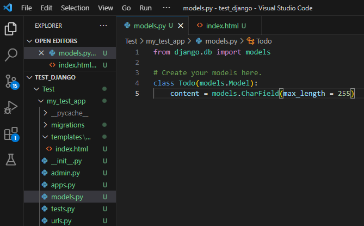Click Python icon on models.py tab
Viewport: 364px width, 226px height.
[x=127, y=25]
